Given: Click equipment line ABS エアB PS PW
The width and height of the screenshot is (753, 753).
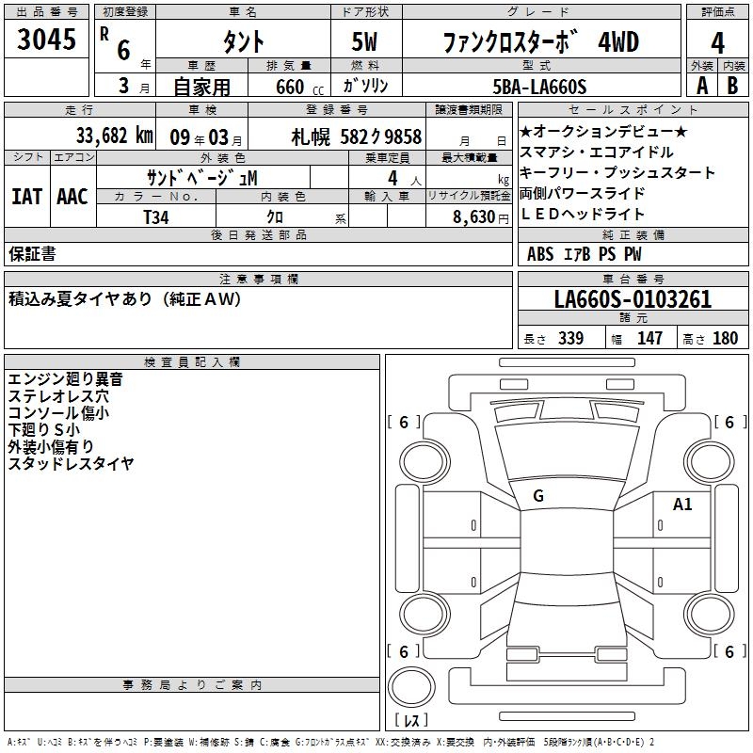Looking at the screenshot, I should 584,254.
